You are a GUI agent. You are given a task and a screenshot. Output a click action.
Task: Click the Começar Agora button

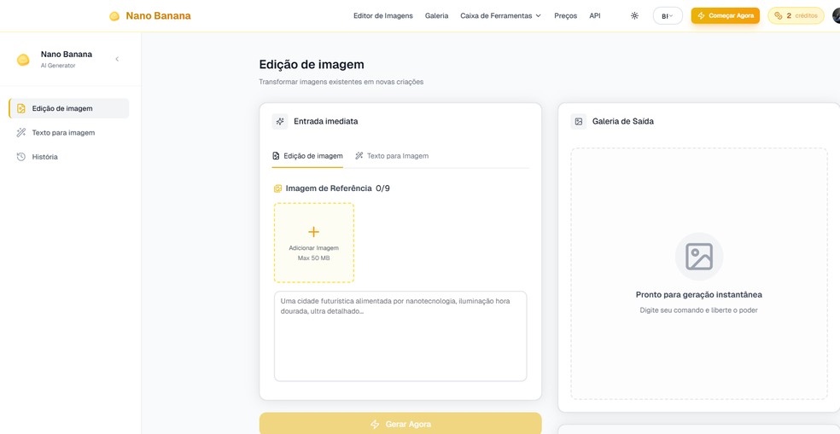click(726, 15)
